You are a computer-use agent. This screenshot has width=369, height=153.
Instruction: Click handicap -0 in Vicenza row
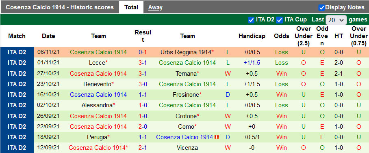point(252,148)
